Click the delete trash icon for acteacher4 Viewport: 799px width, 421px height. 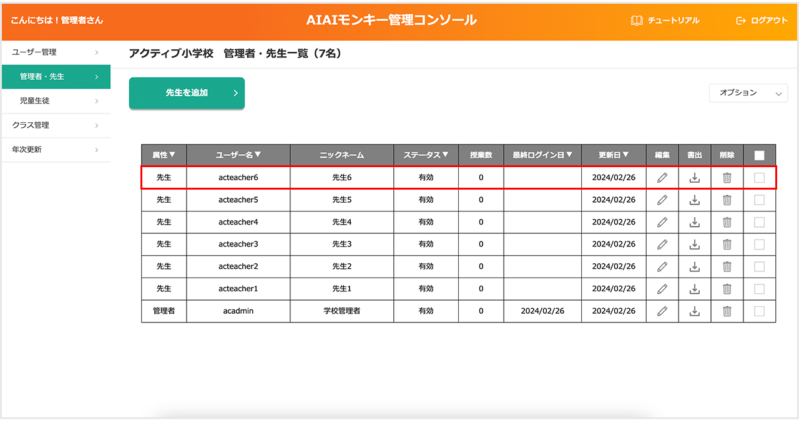(x=727, y=222)
